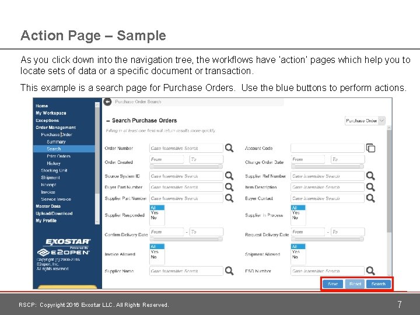The height and width of the screenshot is (315, 420).
Task: Select All in Supplier In Process list
Action: pyautogui.click(x=298, y=208)
